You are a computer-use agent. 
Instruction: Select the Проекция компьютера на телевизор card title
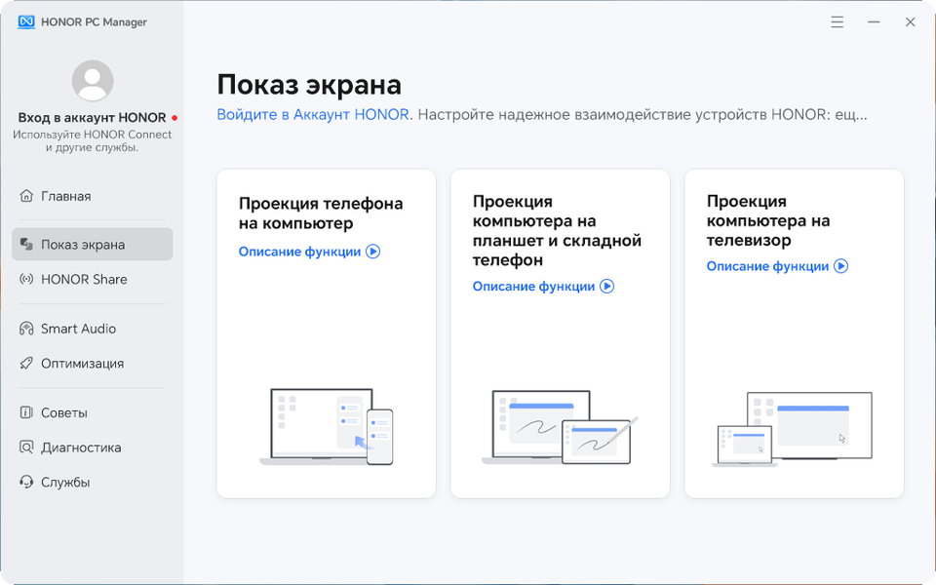pyautogui.click(x=768, y=220)
